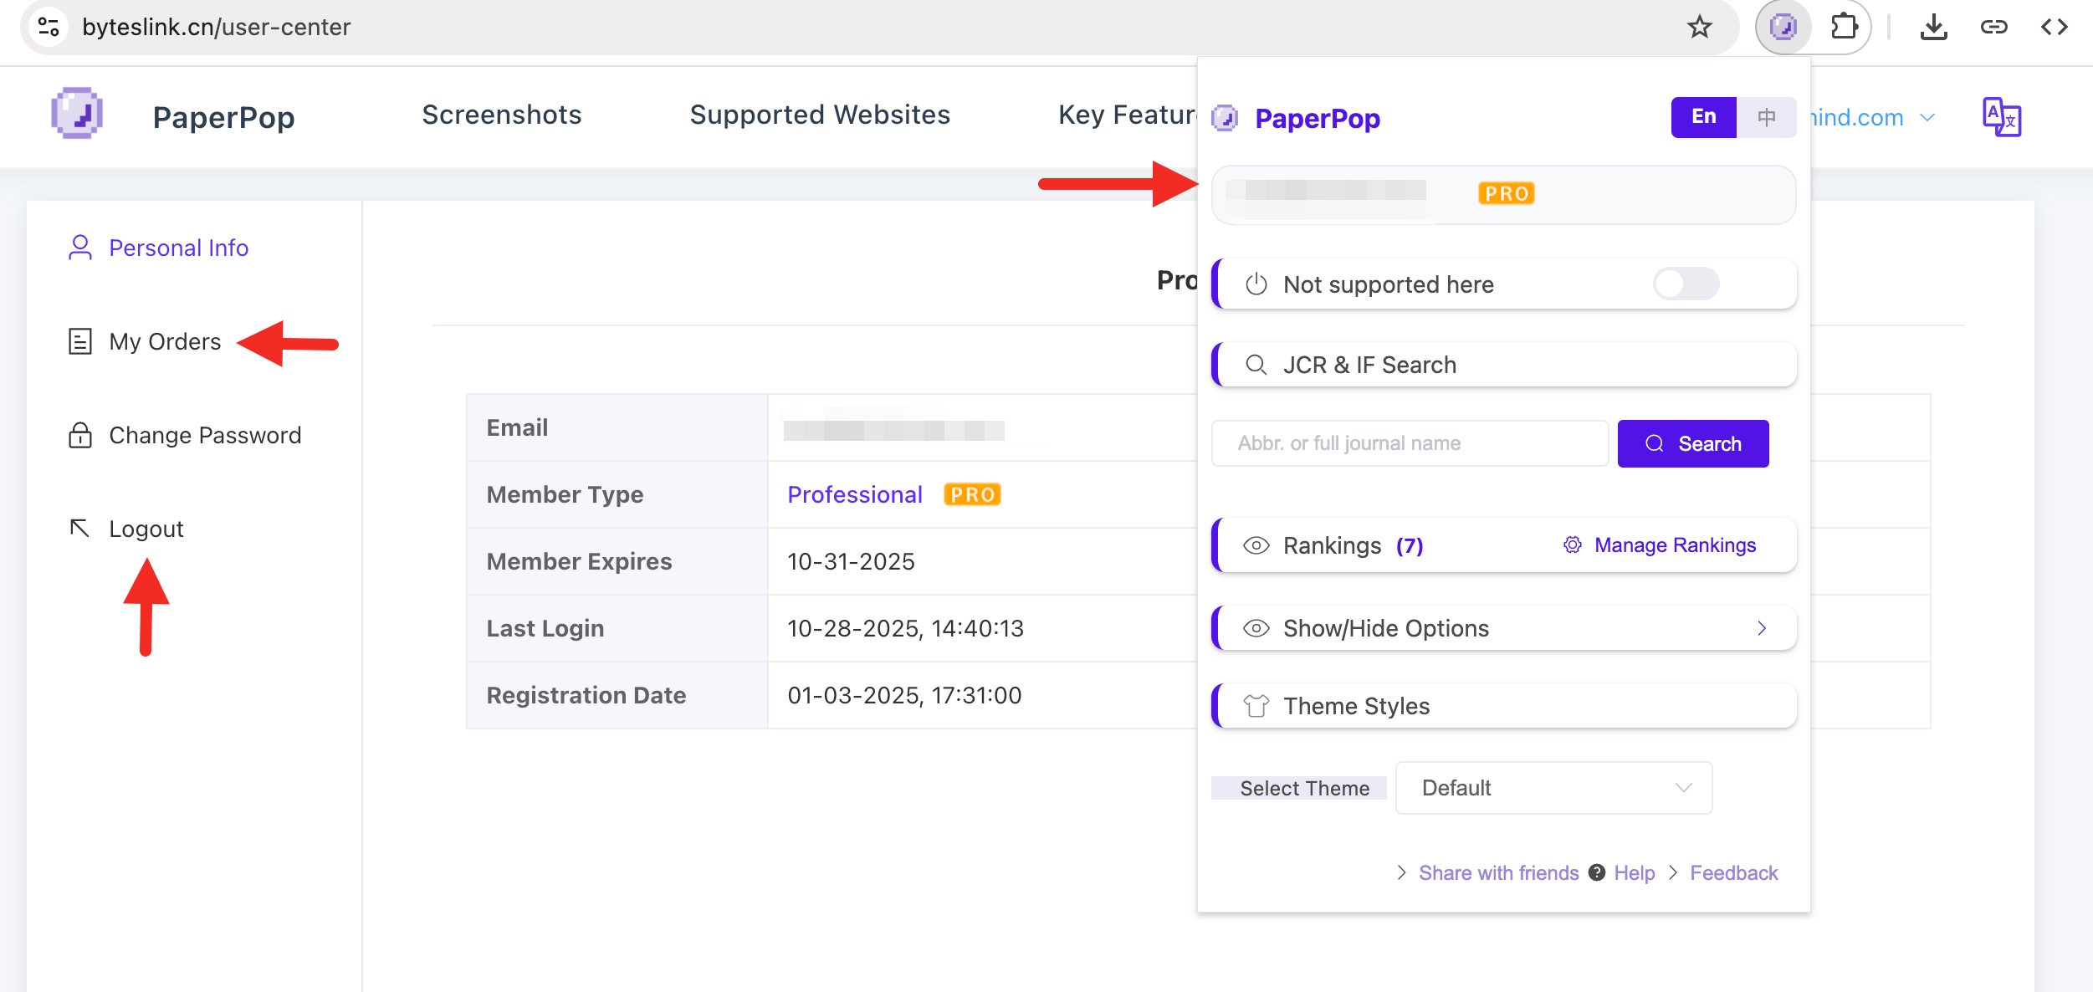The width and height of the screenshot is (2093, 992).
Task: Open the Feedback link
Action: point(1733,872)
